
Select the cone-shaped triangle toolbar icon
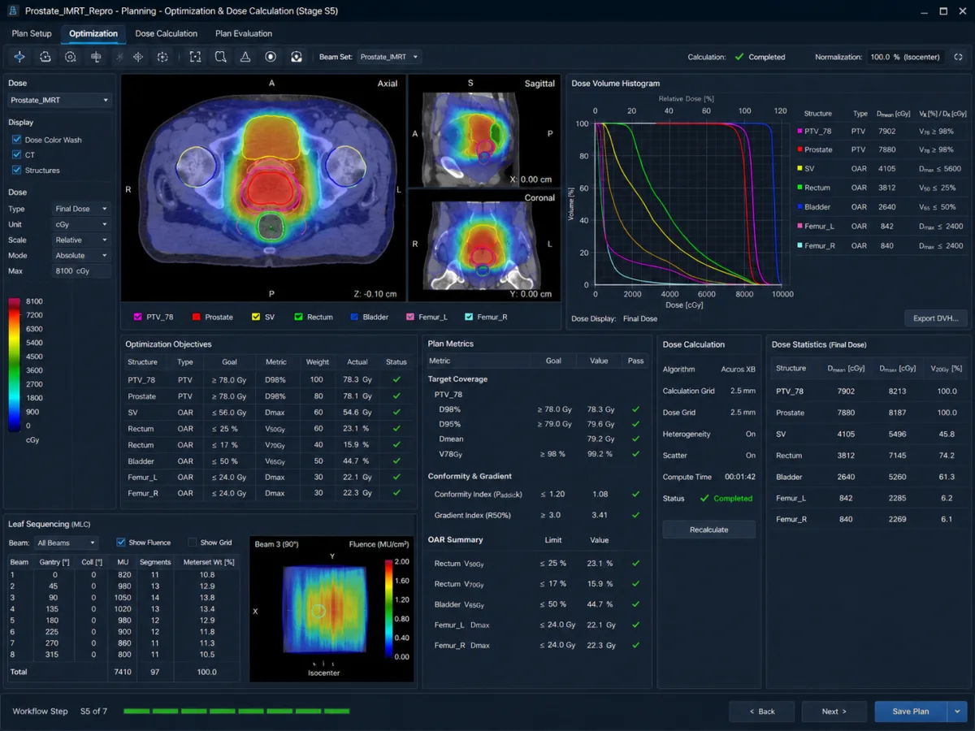(245, 57)
